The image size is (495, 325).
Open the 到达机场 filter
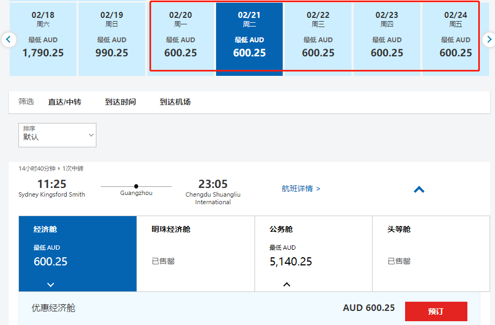click(175, 102)
